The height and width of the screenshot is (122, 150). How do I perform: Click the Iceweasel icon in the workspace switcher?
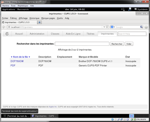point(132,116)
